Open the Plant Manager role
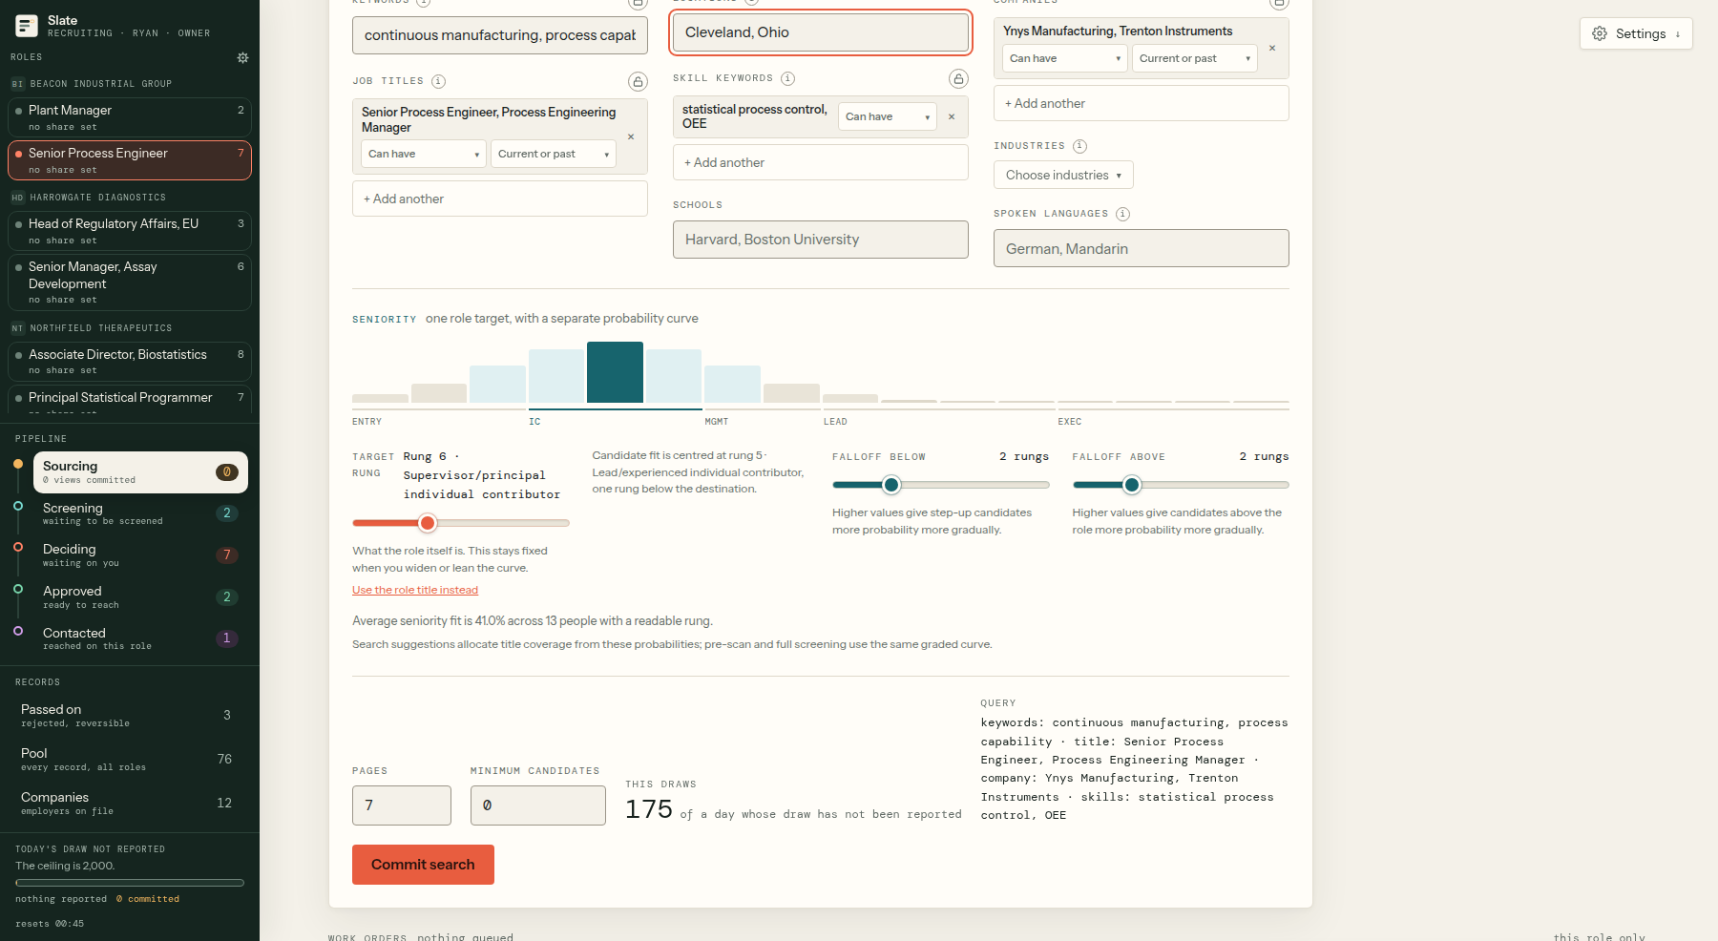 click(130, 117)
